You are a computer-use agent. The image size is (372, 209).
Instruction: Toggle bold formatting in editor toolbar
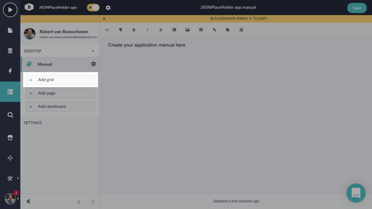coord(134,30)
